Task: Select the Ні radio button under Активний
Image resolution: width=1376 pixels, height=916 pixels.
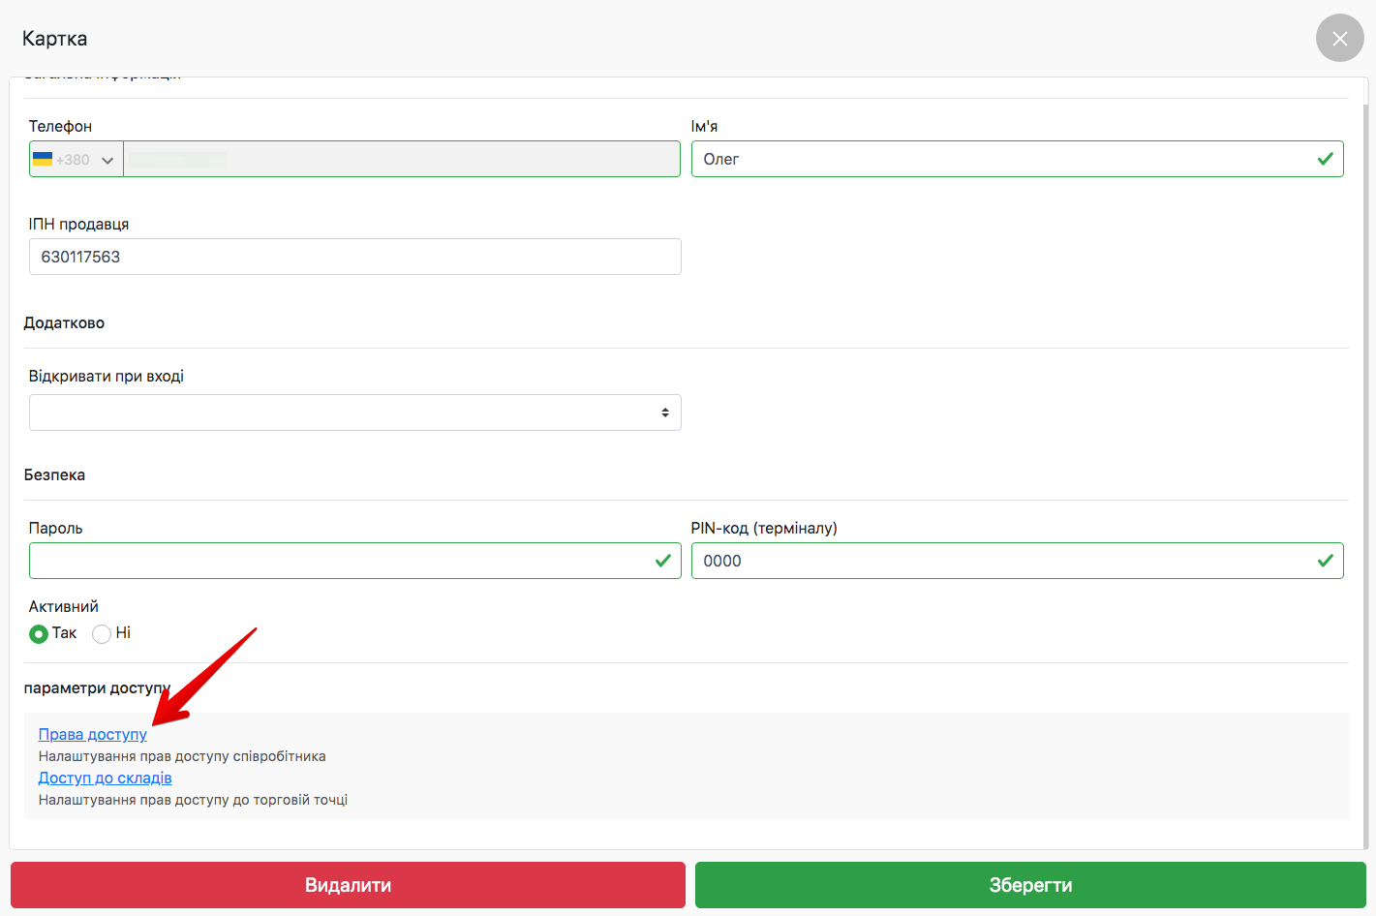Action: tap(102, 634)
